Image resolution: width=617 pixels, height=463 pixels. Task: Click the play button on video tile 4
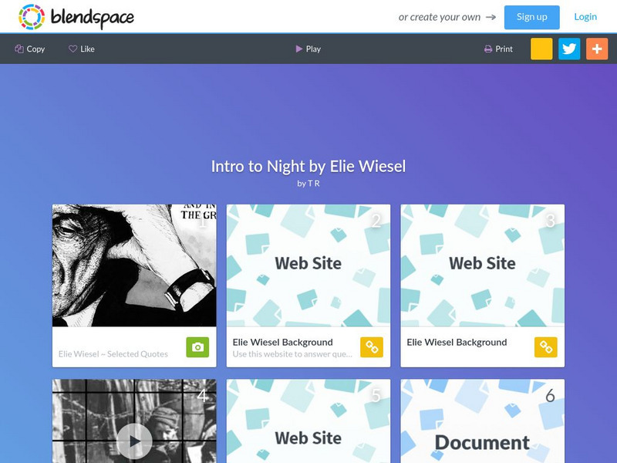134,441
